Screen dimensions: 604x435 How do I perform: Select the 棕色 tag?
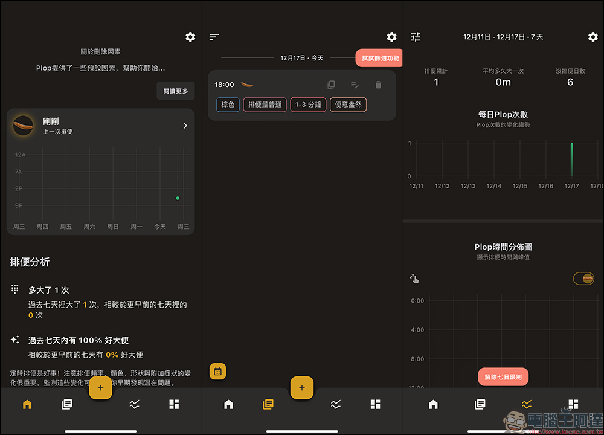228,105
